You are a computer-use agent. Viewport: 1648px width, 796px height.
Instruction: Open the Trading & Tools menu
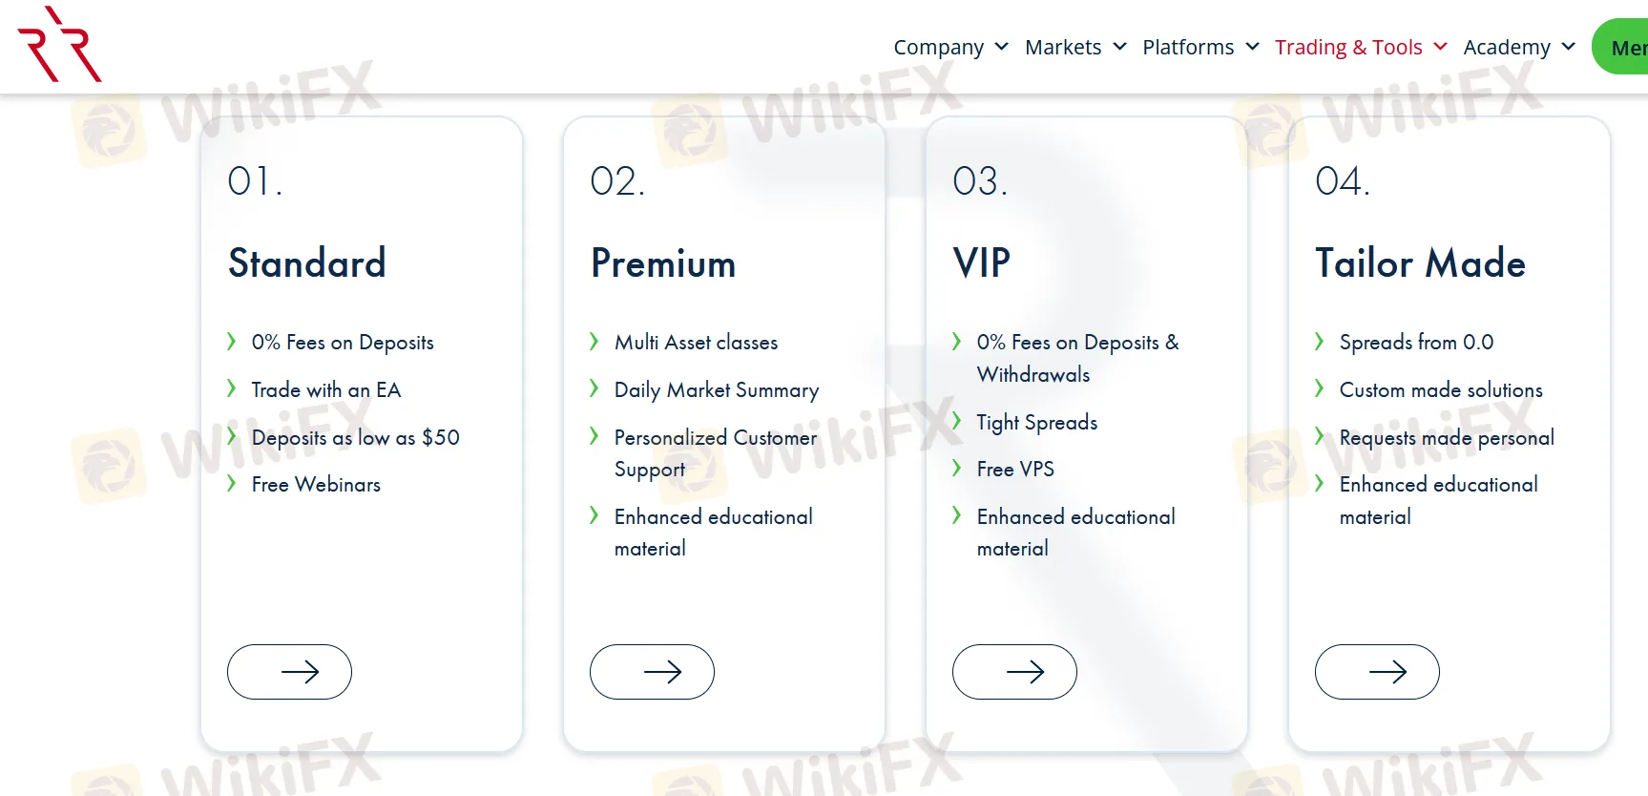click(x=1348, y=47)
